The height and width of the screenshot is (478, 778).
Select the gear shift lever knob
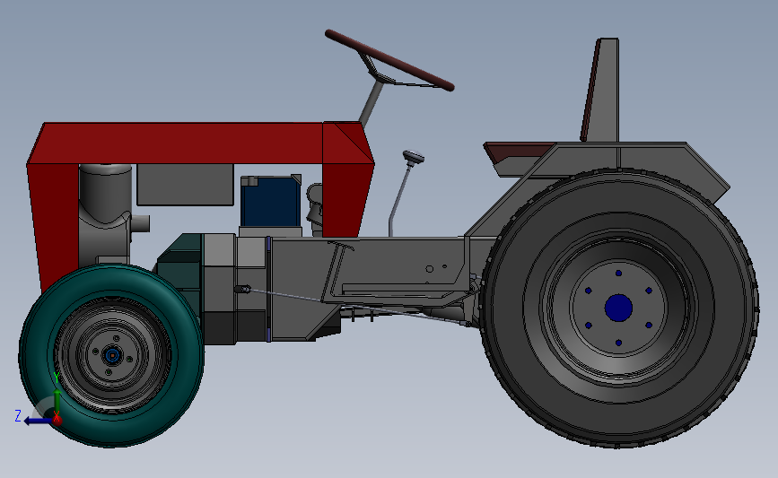tap(414, 158)
